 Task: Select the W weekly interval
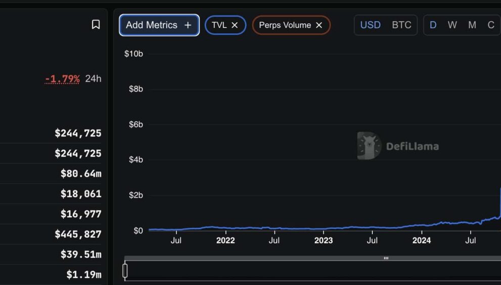pyautogui.click(x=452, y=25)
